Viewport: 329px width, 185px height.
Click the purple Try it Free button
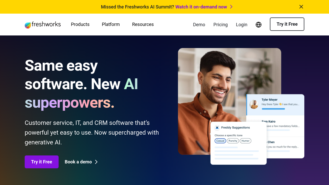point(42,162)
